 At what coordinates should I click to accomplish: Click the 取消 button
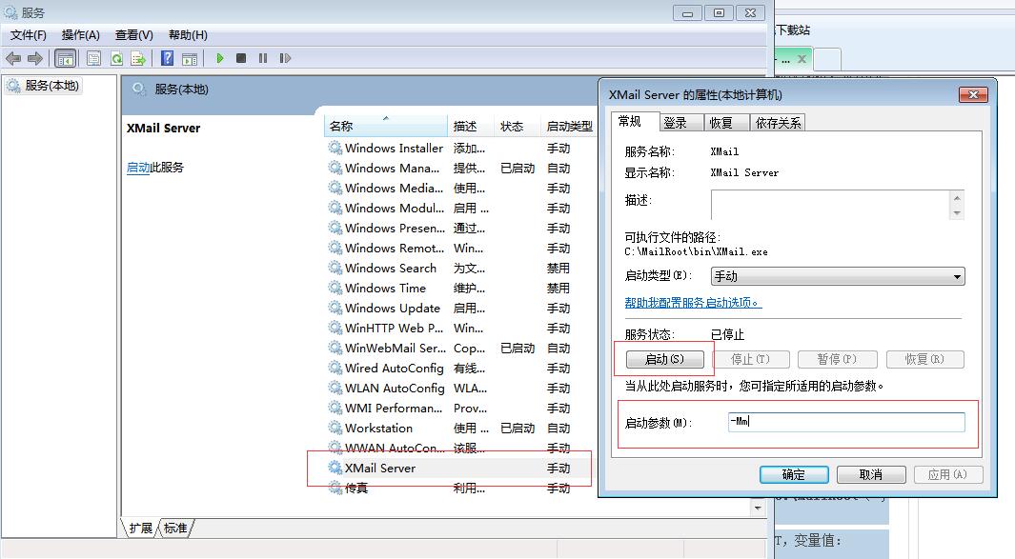(x=871, y=474)
